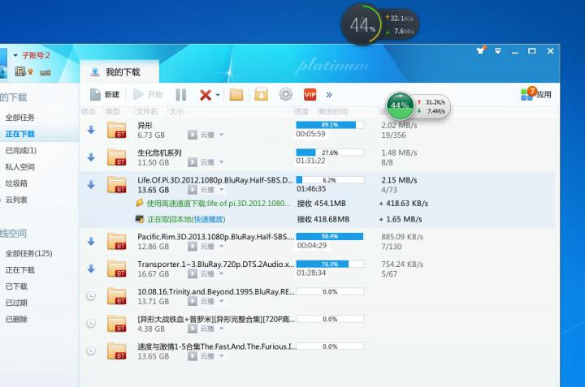
Task: Open the download folder icon in toolbar
Action: [x=236, y=95]
